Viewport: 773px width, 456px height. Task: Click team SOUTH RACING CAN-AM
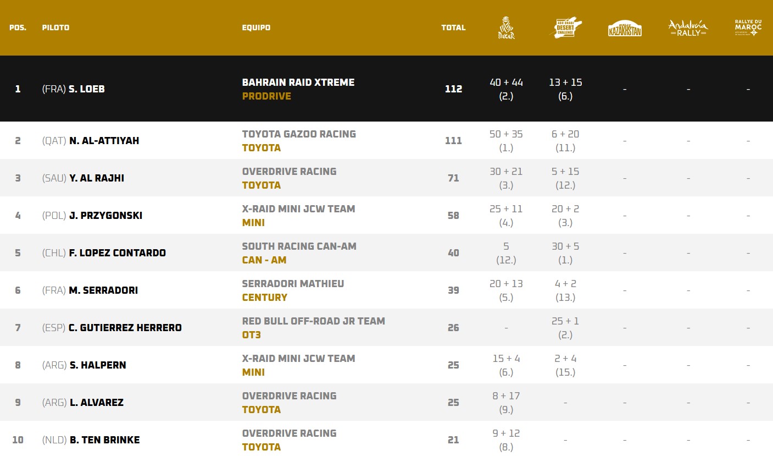[x=299, y=246]
